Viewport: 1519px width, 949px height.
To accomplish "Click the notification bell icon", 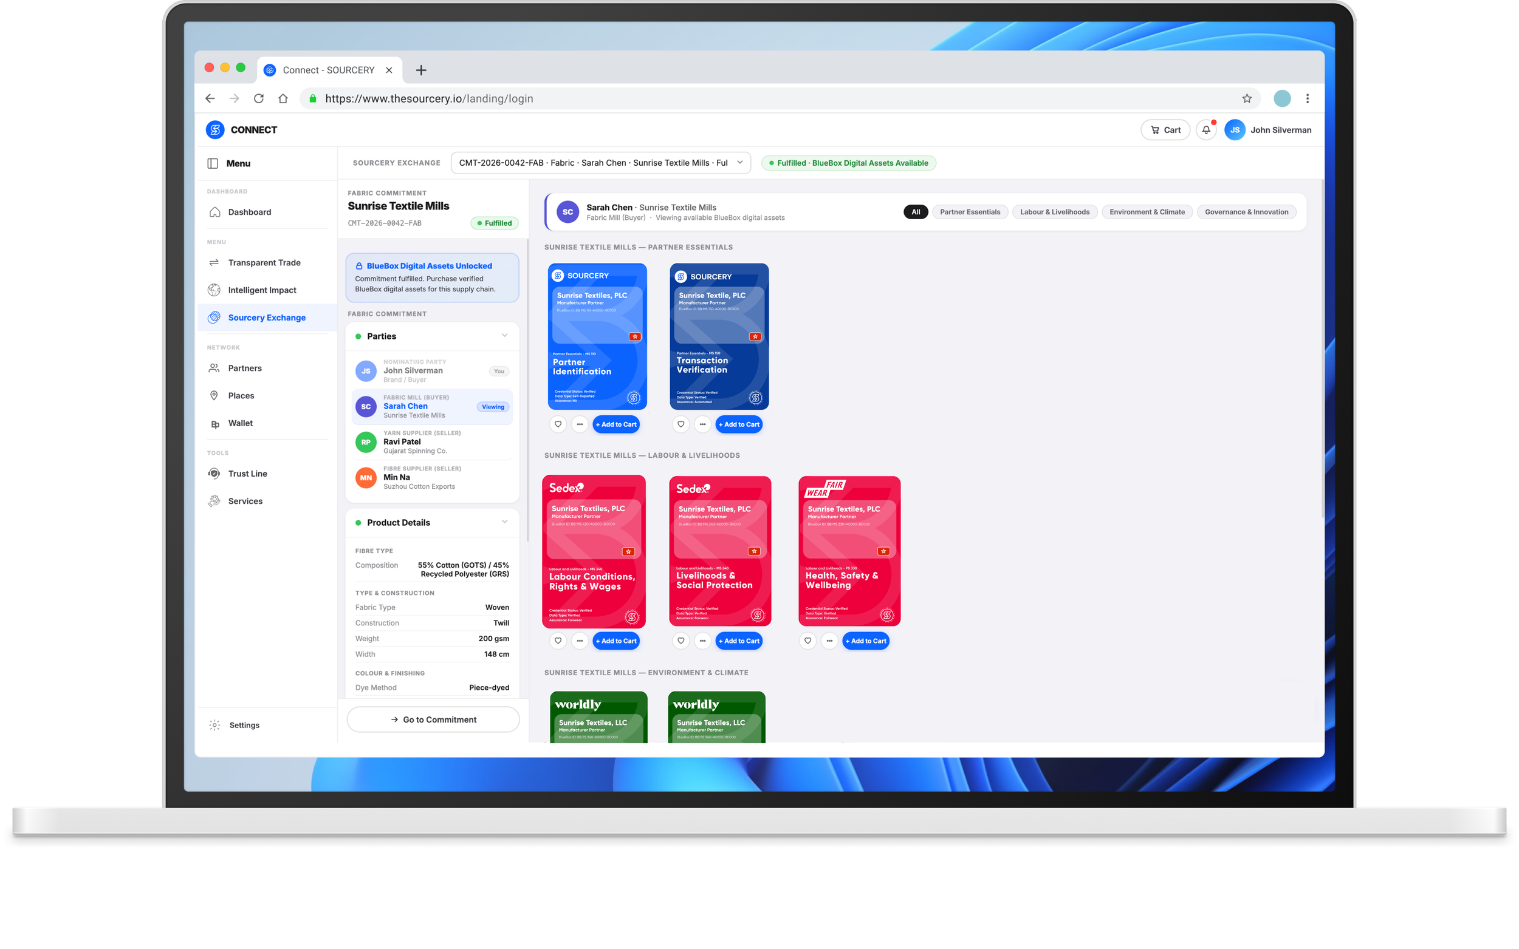I will tap(1205, 130).
